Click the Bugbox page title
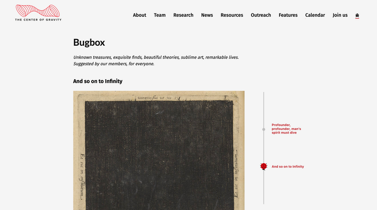The height and width of the screenshot is (210, 377). [89, 43]
